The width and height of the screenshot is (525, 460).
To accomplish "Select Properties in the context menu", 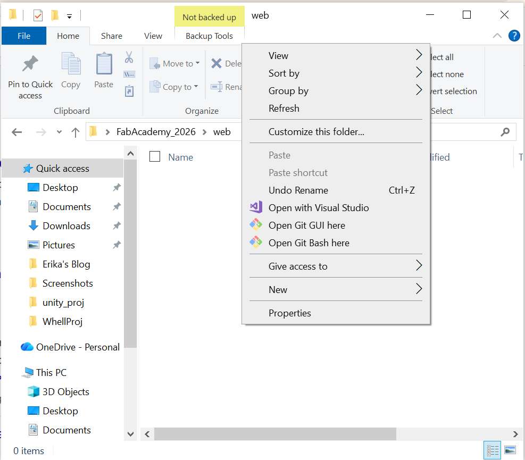I will pyautogui.click(x=289, y=313).
